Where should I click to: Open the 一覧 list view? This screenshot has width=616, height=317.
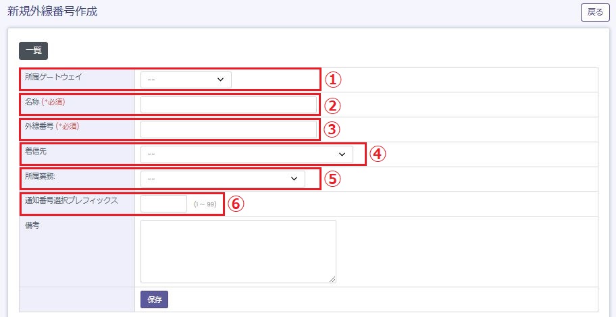click(33, 51)
